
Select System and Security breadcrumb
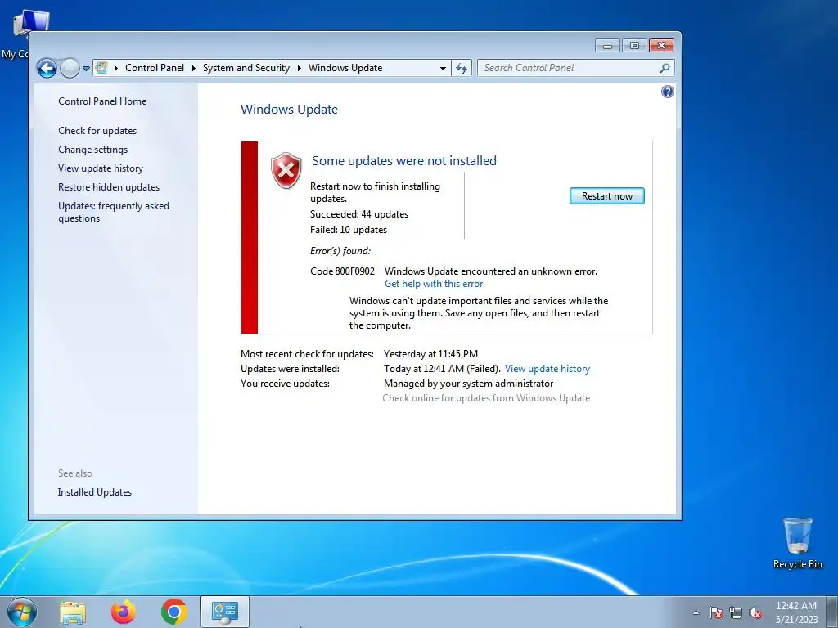[246, 68]
